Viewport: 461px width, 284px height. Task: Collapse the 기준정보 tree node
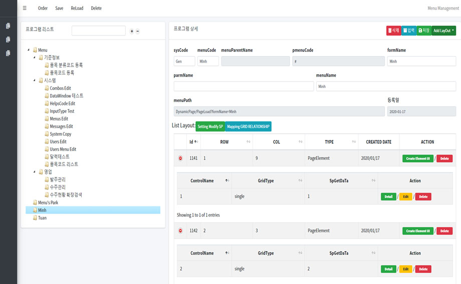point(35,58)
